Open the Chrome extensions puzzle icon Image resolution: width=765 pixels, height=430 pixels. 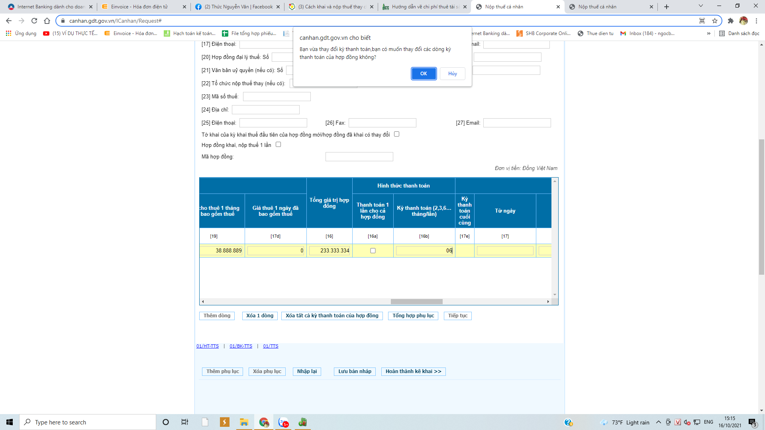pyautogui.click(x=730, y=21)
